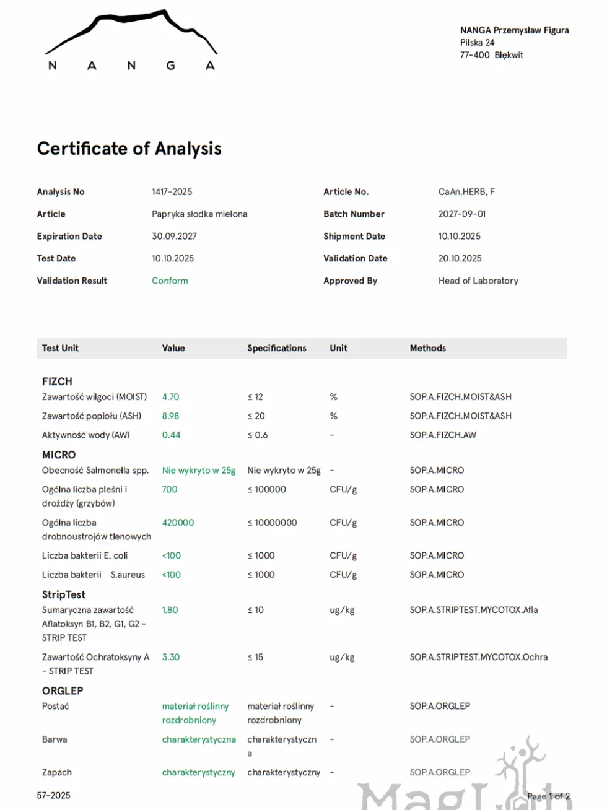Select the article name "Papryka słodka mielona"
Screen dimensions: 607x810
point(199,214)
